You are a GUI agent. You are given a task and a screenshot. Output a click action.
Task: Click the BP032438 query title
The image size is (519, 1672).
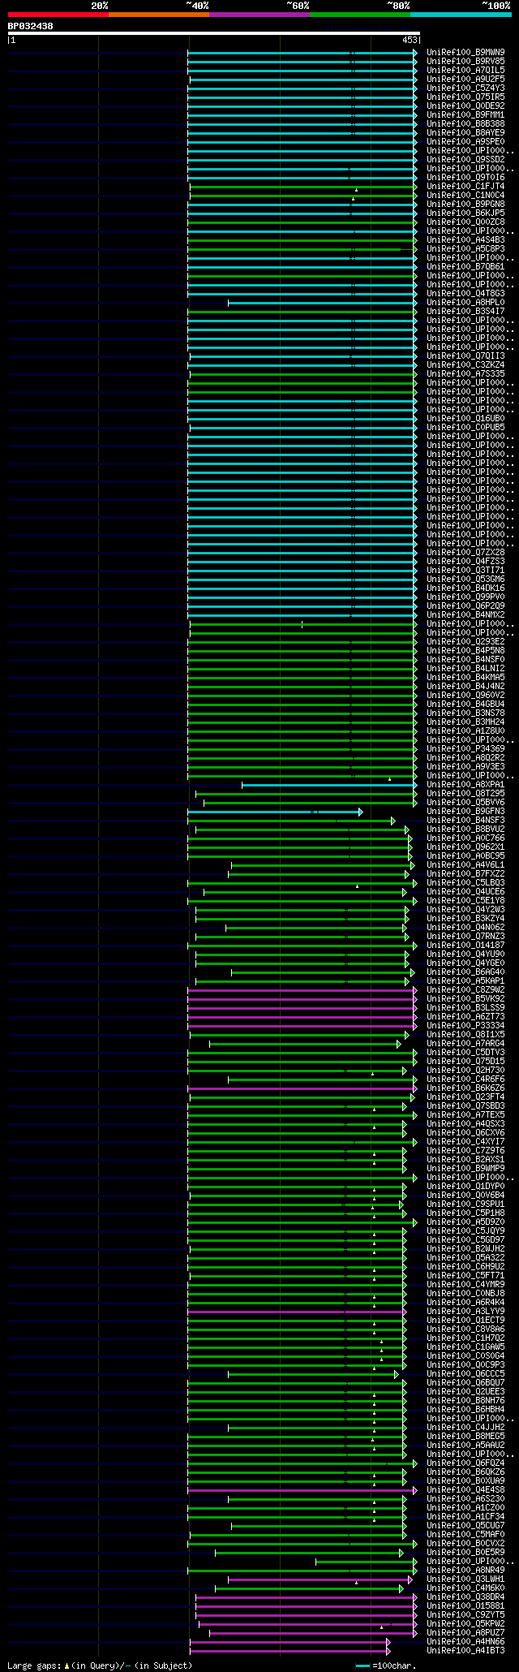[x=31, y=26]
